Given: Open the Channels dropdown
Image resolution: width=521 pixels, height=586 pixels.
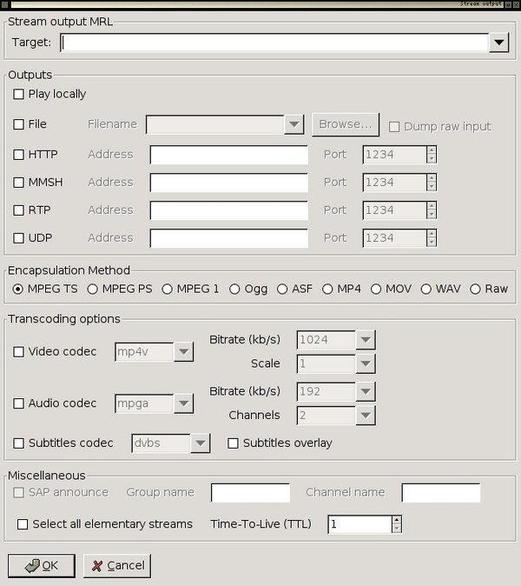Looking at the screenshot, I should [366, 416].
